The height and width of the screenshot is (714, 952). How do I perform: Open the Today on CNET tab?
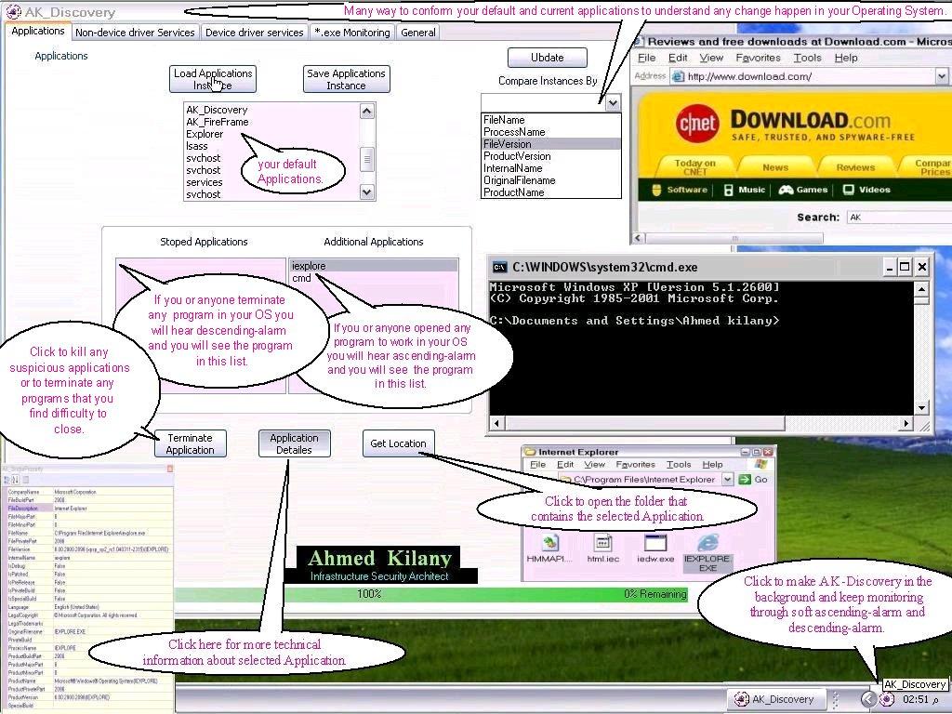[694, 166]
